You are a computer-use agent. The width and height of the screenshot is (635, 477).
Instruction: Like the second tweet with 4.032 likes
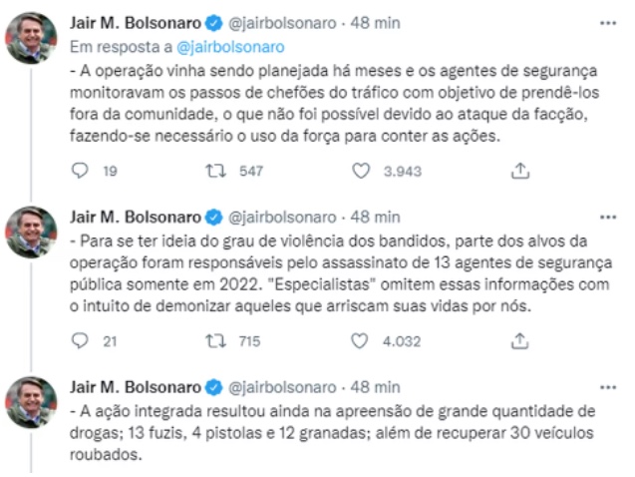pyautogui.click(x=362, y=341)
